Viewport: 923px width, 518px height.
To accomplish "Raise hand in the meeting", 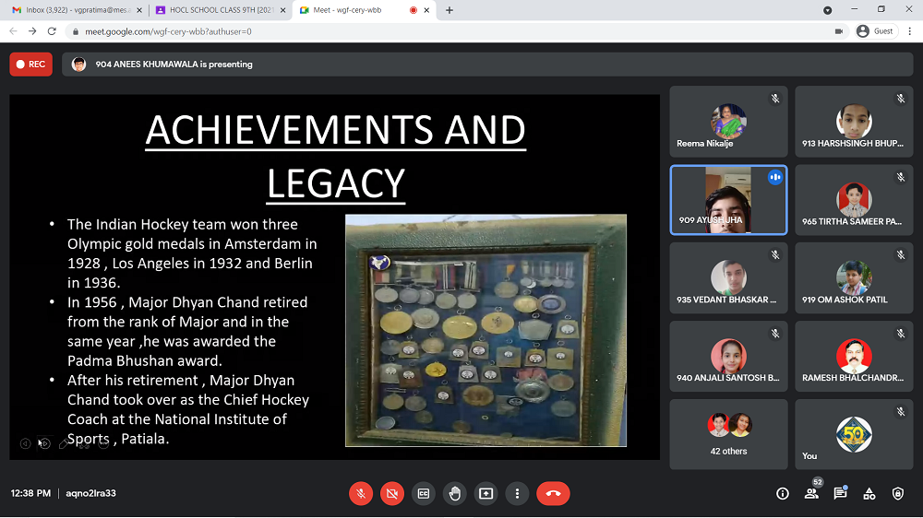I will 455,493.
